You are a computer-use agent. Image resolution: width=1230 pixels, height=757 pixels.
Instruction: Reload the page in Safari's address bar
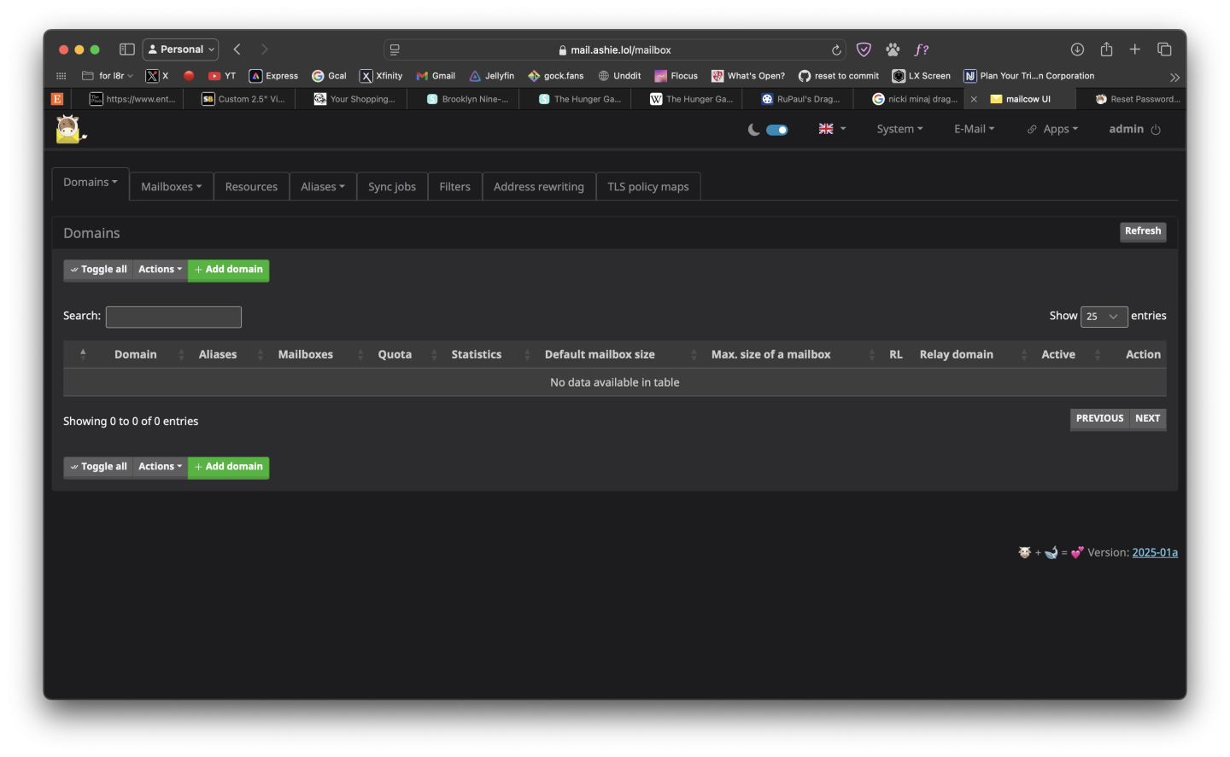[836, 50]
